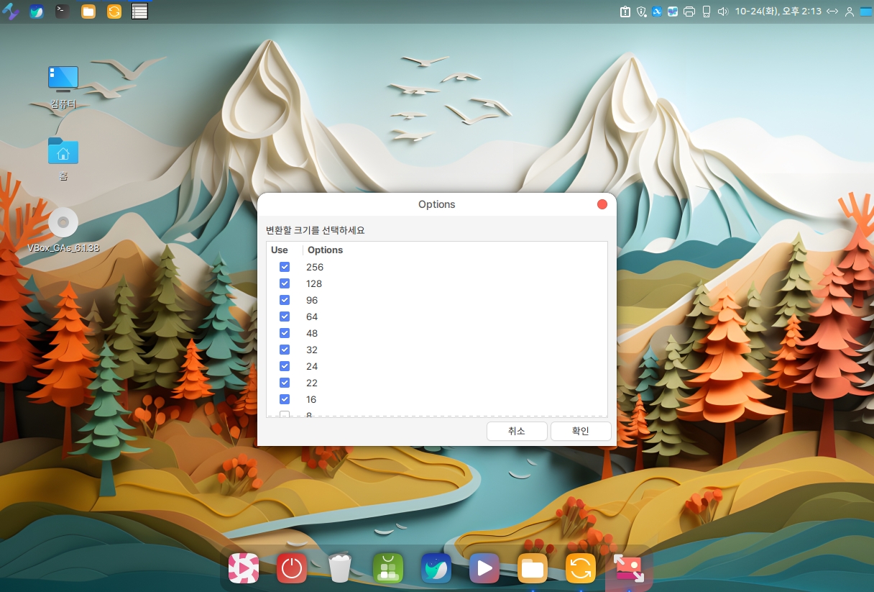Open the date and time panel
Image resolution: width=874 pixels, height=592 pixels.
click(777, 12)
